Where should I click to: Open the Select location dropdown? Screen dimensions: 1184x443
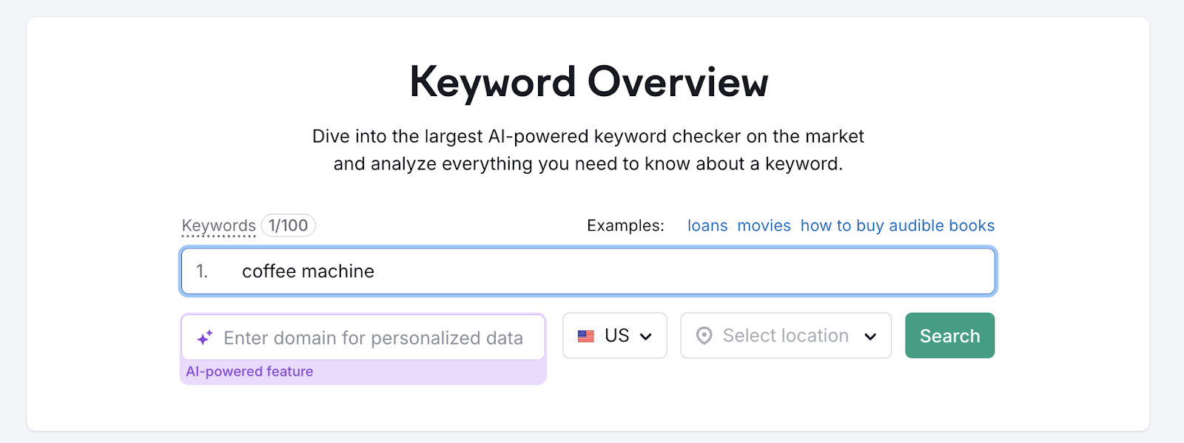(x=785, y=336)
